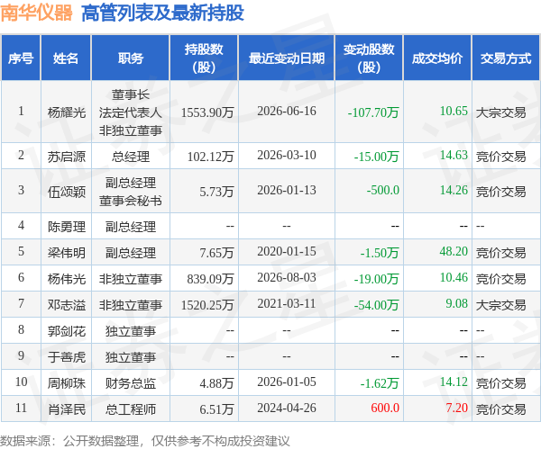Image resolution: width=541 pixels, height=449 pixels.
Task: Select the 姓名 column header
Action: [66, 58]
